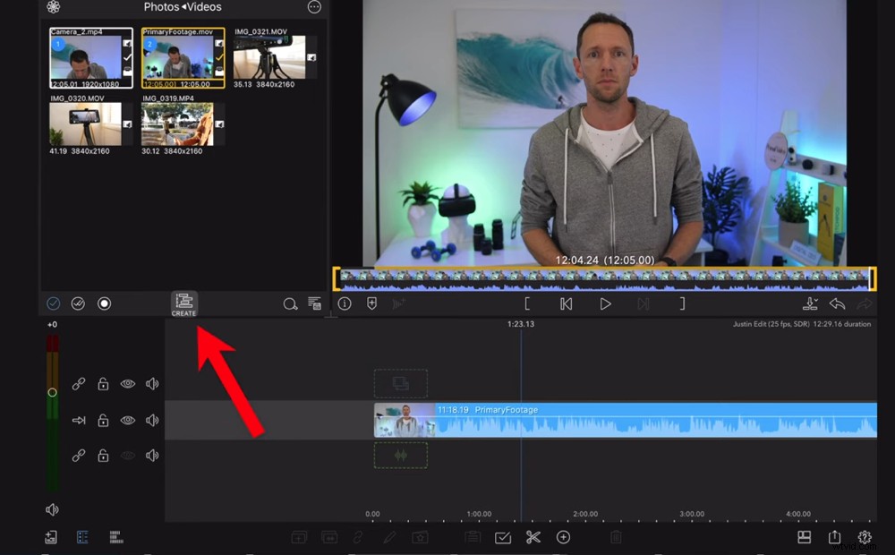Play the timeline preview
The width and height of the screenshot is (895, 555).
click(x=605, y=303)
